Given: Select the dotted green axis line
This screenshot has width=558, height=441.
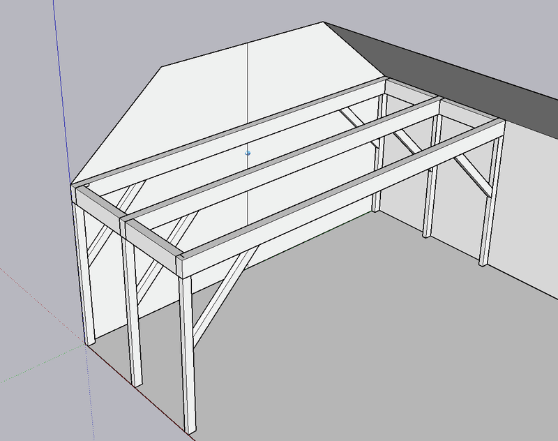Looking at the screenshot, I should point(43,363).
